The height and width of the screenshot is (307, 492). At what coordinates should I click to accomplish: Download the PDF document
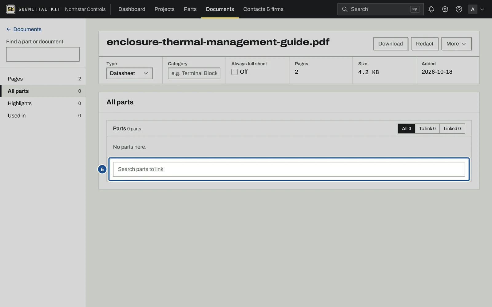pos(391,44)
